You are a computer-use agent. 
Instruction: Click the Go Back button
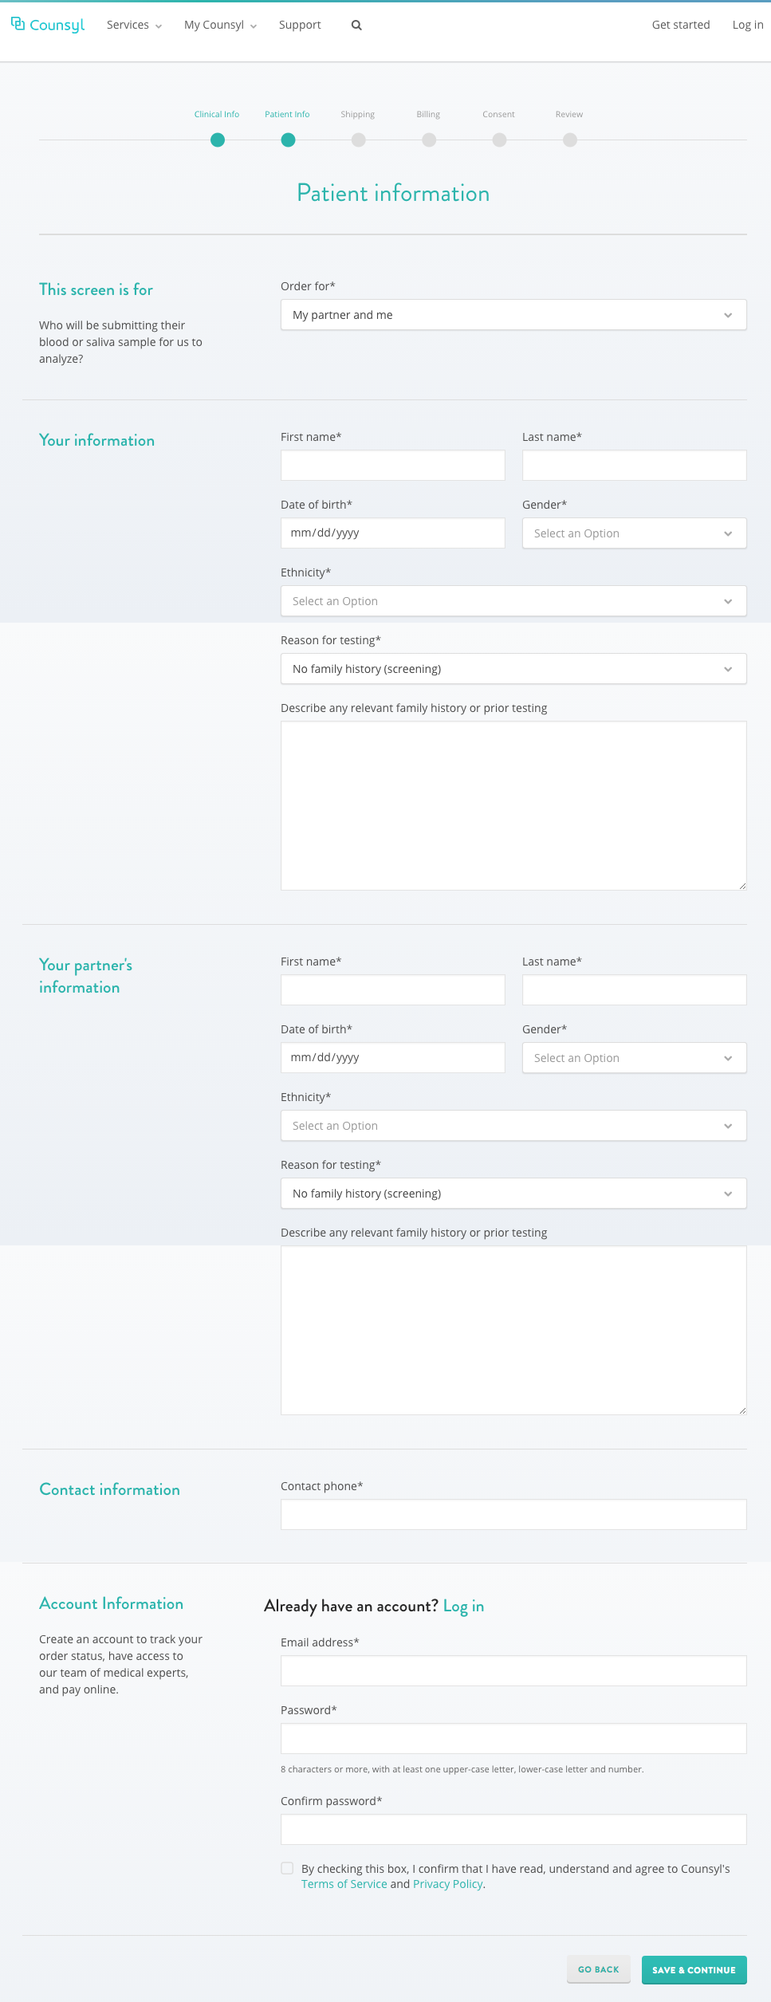(599, 1969)
